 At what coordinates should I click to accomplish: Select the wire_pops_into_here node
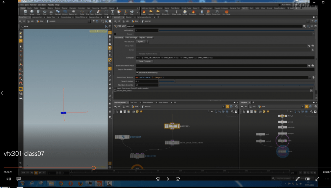[172, 143]
